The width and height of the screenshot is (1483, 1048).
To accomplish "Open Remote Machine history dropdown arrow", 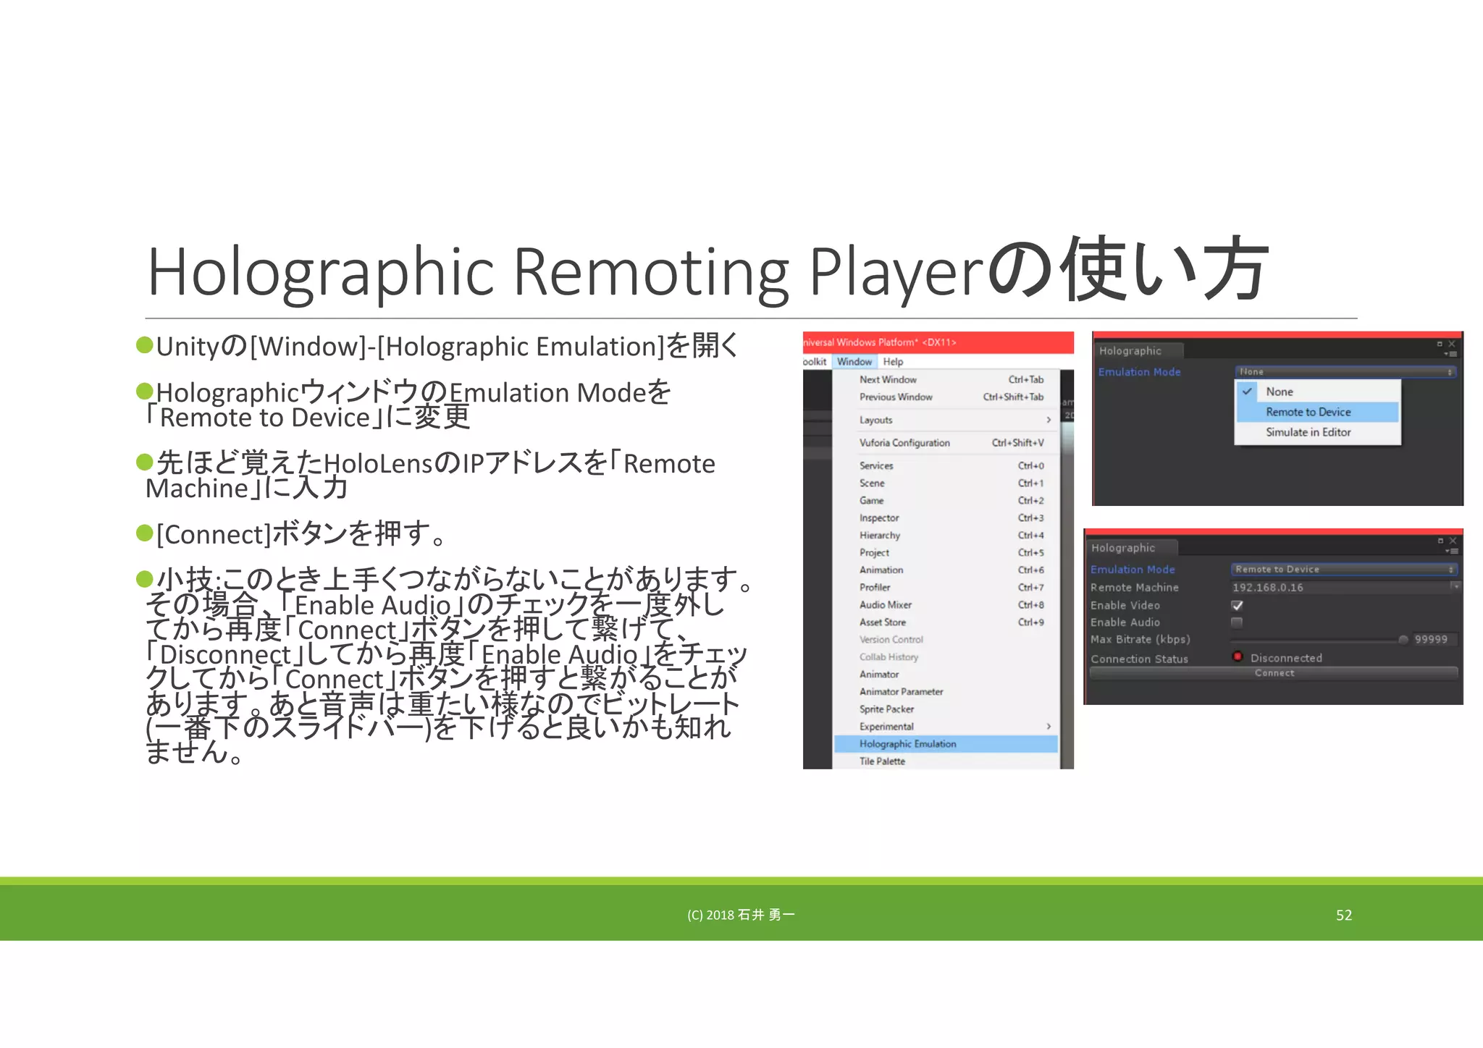I will (1456, 586).
